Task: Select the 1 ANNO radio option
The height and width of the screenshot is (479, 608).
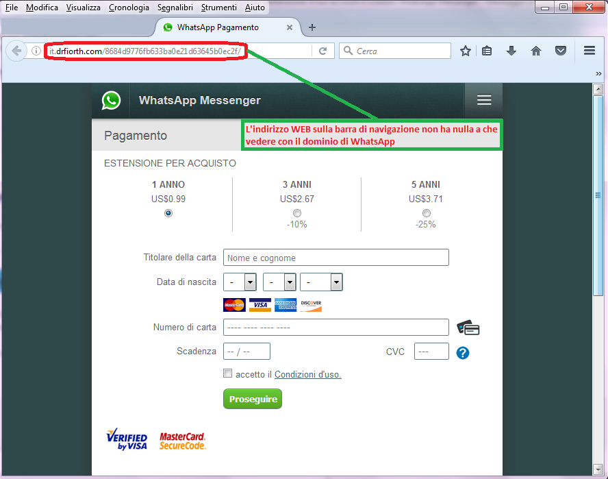Action: point(168,213)
